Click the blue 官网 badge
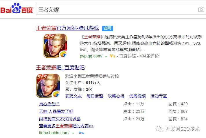The width and height of the screenshot is (206, 138). click(x=107, y=28)
